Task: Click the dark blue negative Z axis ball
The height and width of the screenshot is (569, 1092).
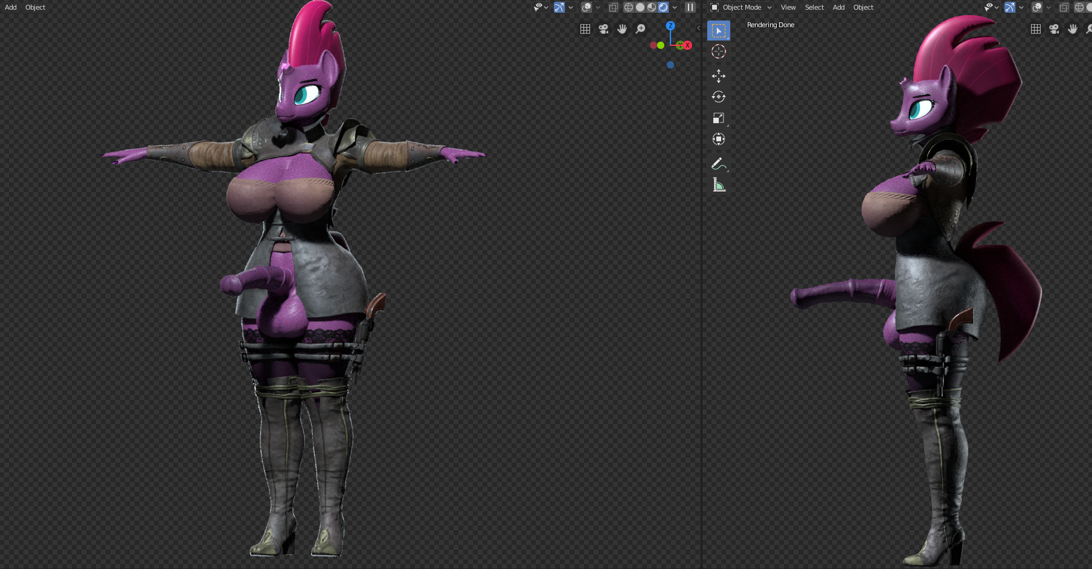Action: coord(670,65)
